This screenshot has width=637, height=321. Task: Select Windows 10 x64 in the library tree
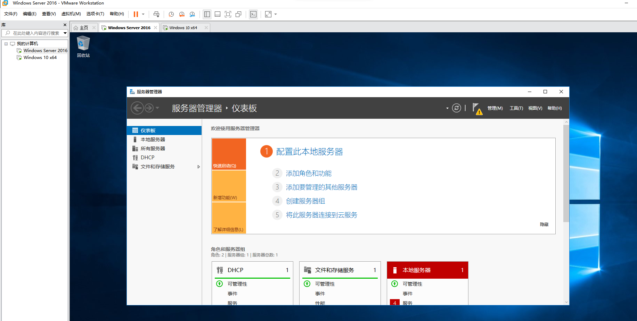(36, 58)
